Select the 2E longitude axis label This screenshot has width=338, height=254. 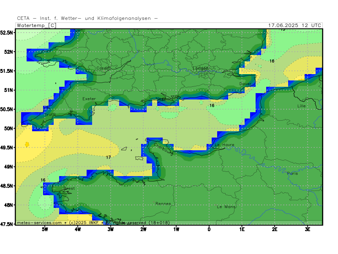tap(275, 229)
